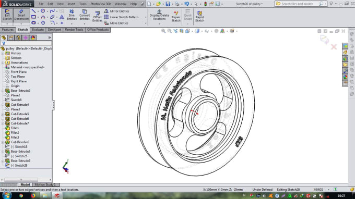The width and height of the screenshot is (355, 199).
Task: Open the ConfigurationManager tab
Action: point(18,38)
